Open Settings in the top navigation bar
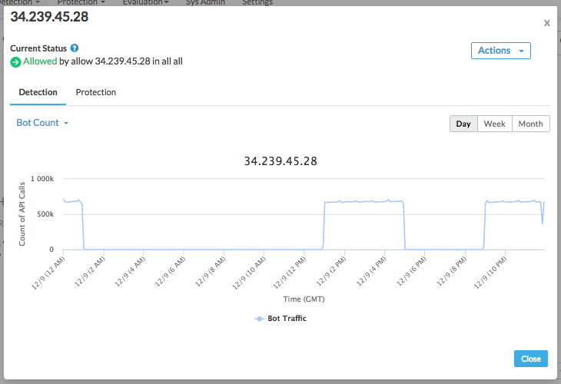This screenshot has height=384, width=561. pos(257,3)
